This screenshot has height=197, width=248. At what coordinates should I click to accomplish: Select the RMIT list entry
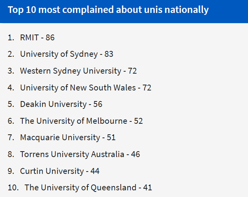point(31,38)
